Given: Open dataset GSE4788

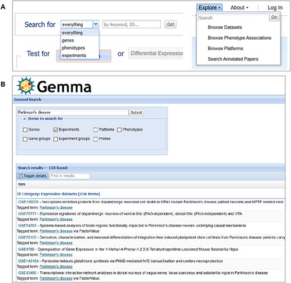Looking at the screenshot, I should 26,249.
